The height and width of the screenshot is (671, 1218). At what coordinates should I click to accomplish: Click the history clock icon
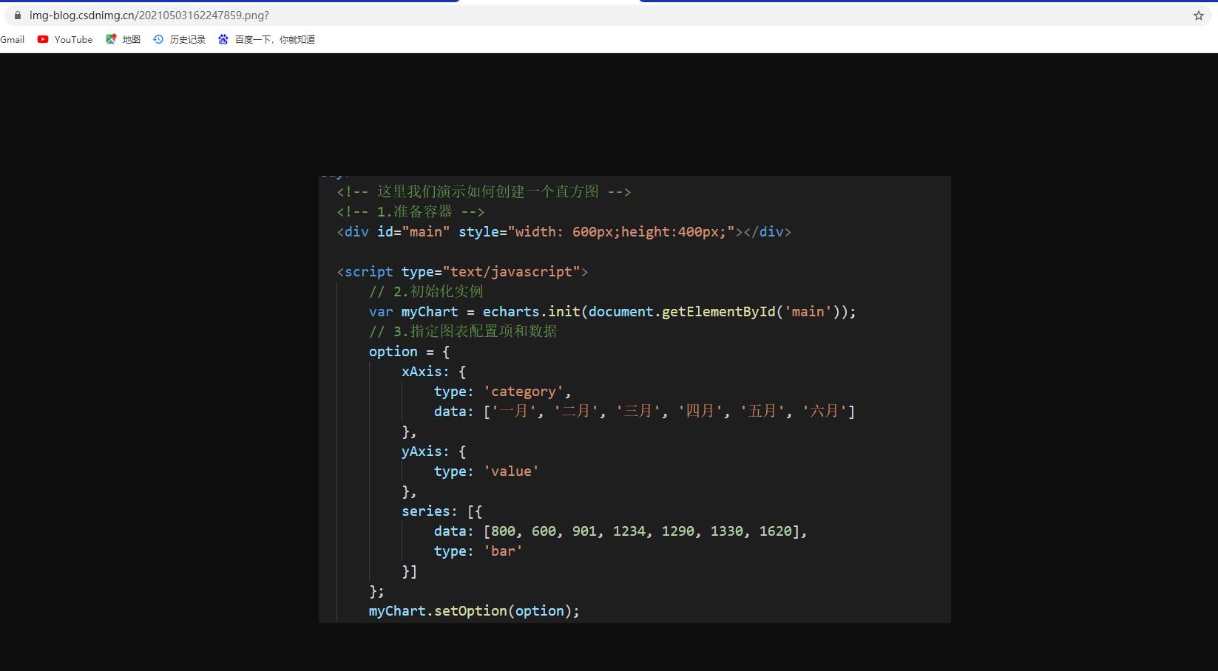point(158,40)
